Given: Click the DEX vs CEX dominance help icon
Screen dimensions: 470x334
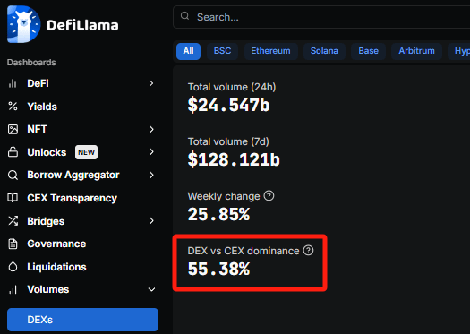Looking at the screenshot, I should (x=308, y=250).
